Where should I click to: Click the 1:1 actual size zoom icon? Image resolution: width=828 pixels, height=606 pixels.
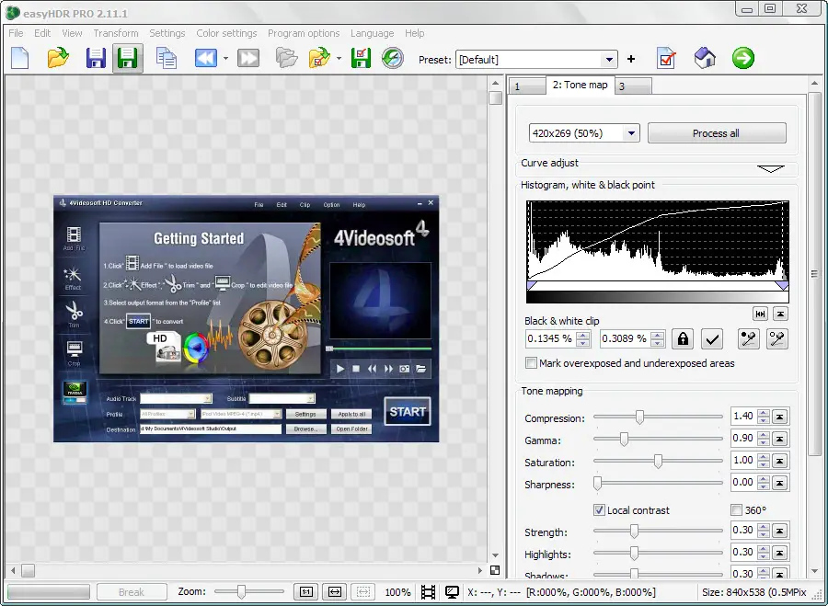pos(306,592)
